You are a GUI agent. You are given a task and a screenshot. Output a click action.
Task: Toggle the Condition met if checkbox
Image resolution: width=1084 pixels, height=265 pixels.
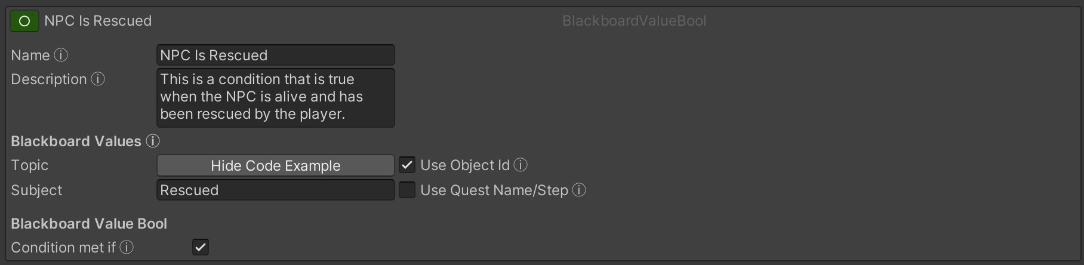[201, 247]
